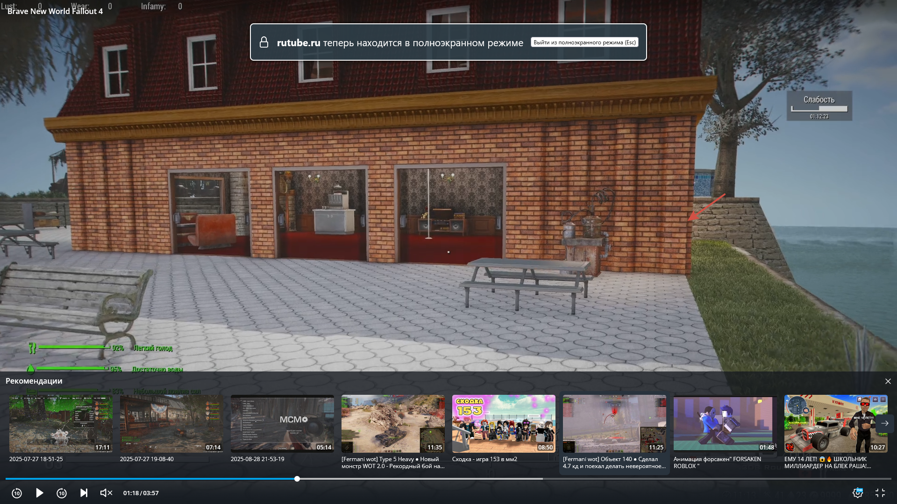Open the 07:14 video thumbnail
Image resolution: width=897 pixels, height=504 pixels.
[171, 424]
